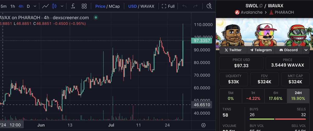The image size is (313, 131).
Task: Expand more social links chevron
Action: (306, 50)
